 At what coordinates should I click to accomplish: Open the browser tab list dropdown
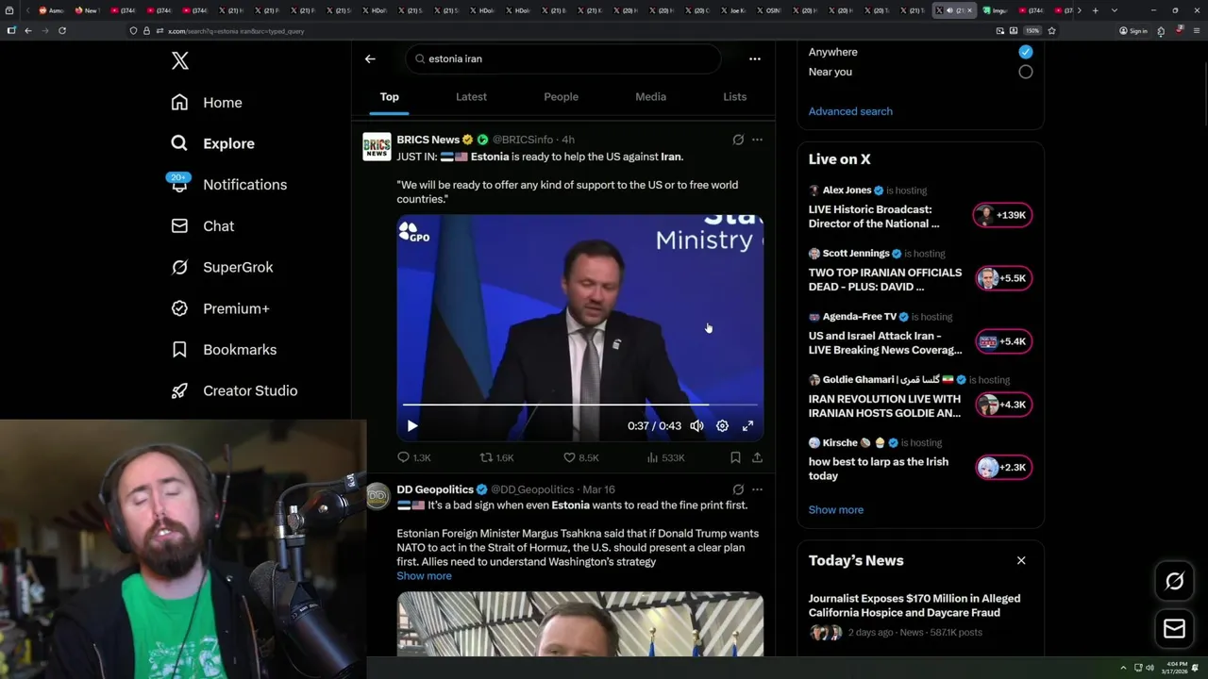tap(1115, 10)
